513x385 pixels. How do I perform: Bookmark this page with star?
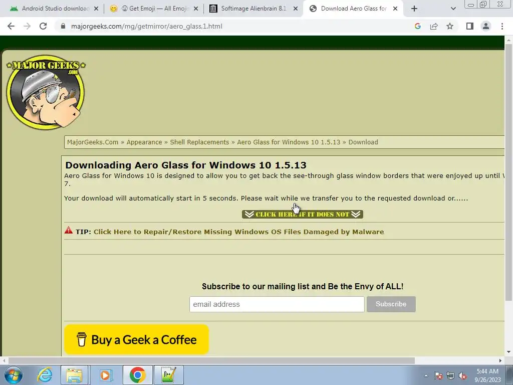tap(450, 26)
